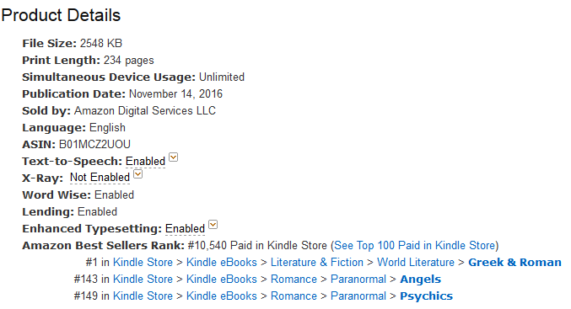
Task: Open the X-Ray info dropdown arrow
Action: pyautogui.click(x=138, y=174)
